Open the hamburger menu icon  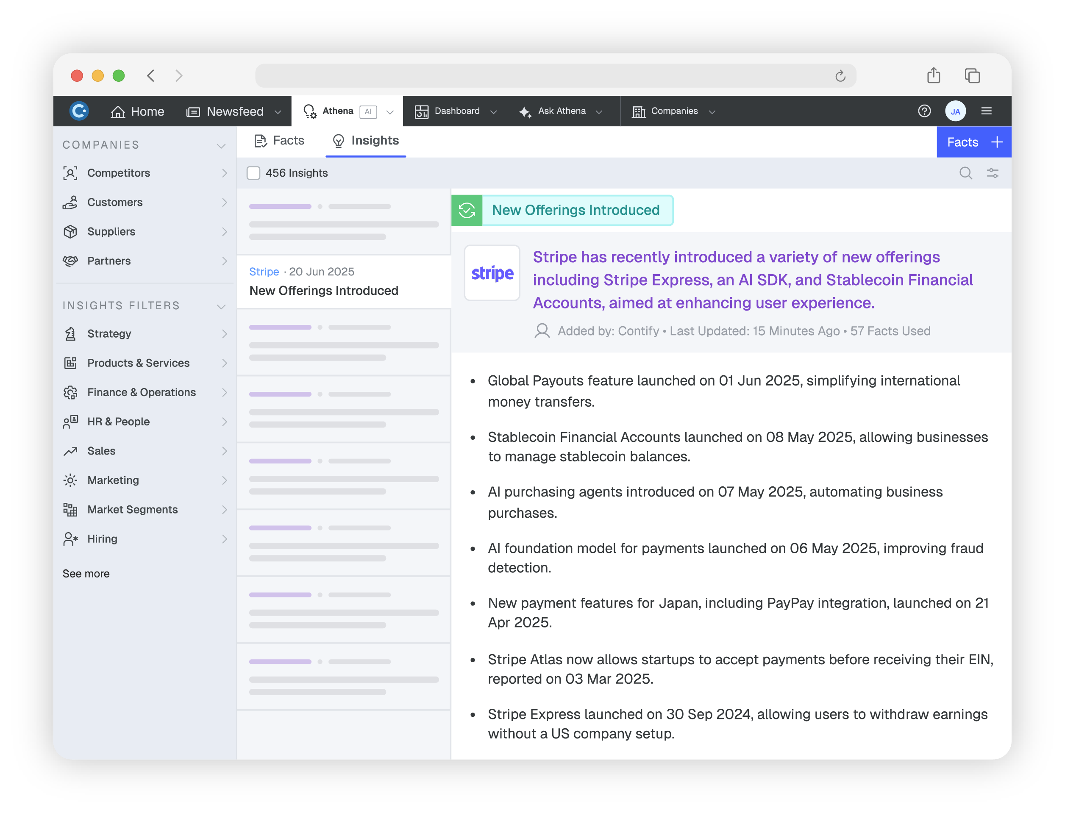986,111
